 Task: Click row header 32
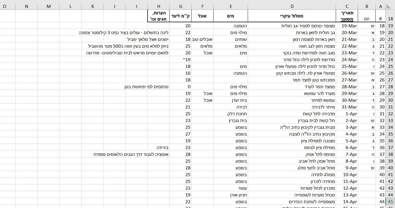point(390,114)
